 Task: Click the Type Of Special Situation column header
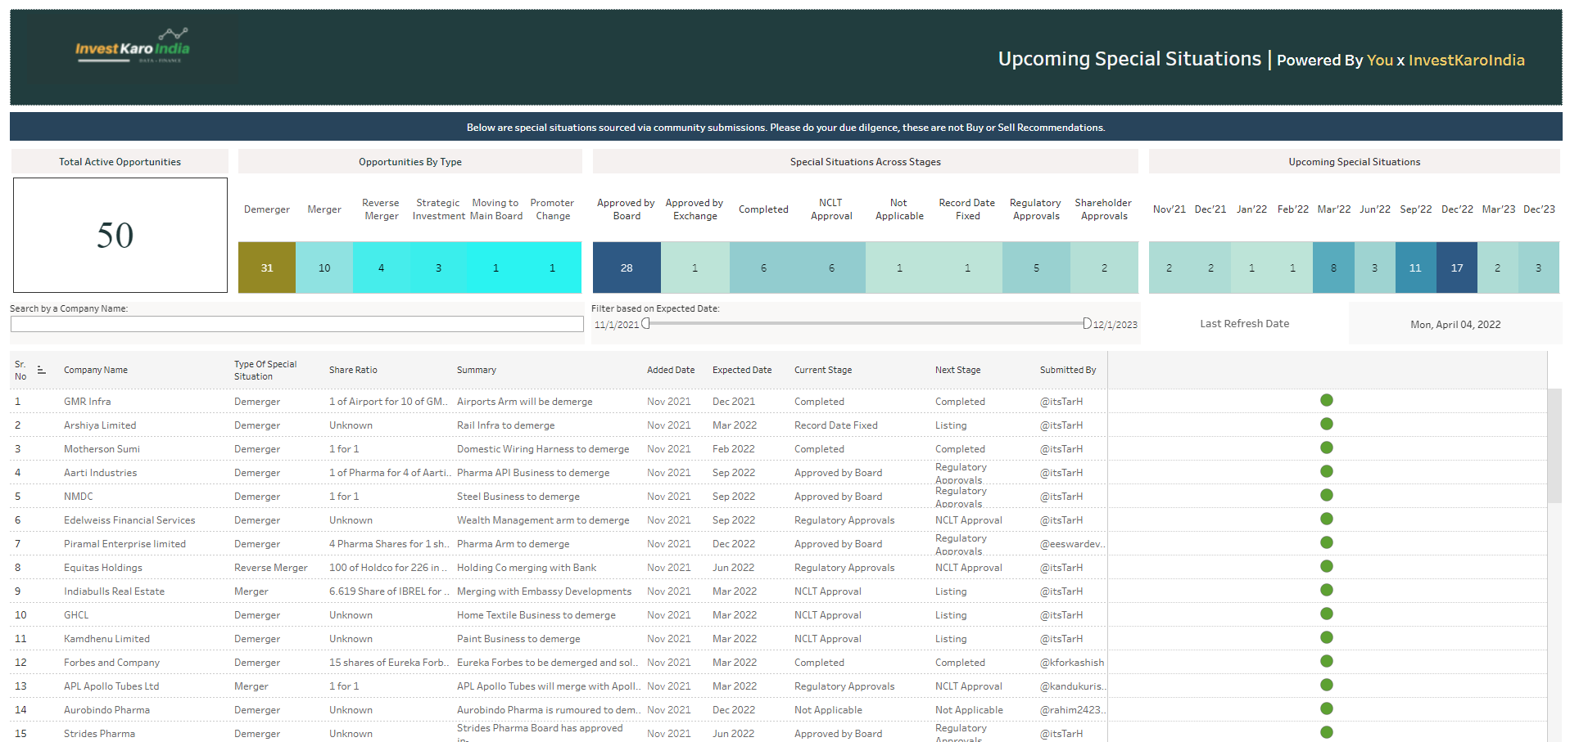(265, 371)
